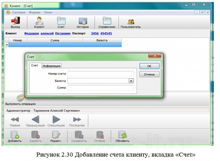220x161 pixels.
Task: Confirm with the OK button
Action: tap(149, 66)
